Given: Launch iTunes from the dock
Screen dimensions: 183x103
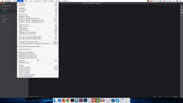Looking at the screenshot, I should point(109,100).
